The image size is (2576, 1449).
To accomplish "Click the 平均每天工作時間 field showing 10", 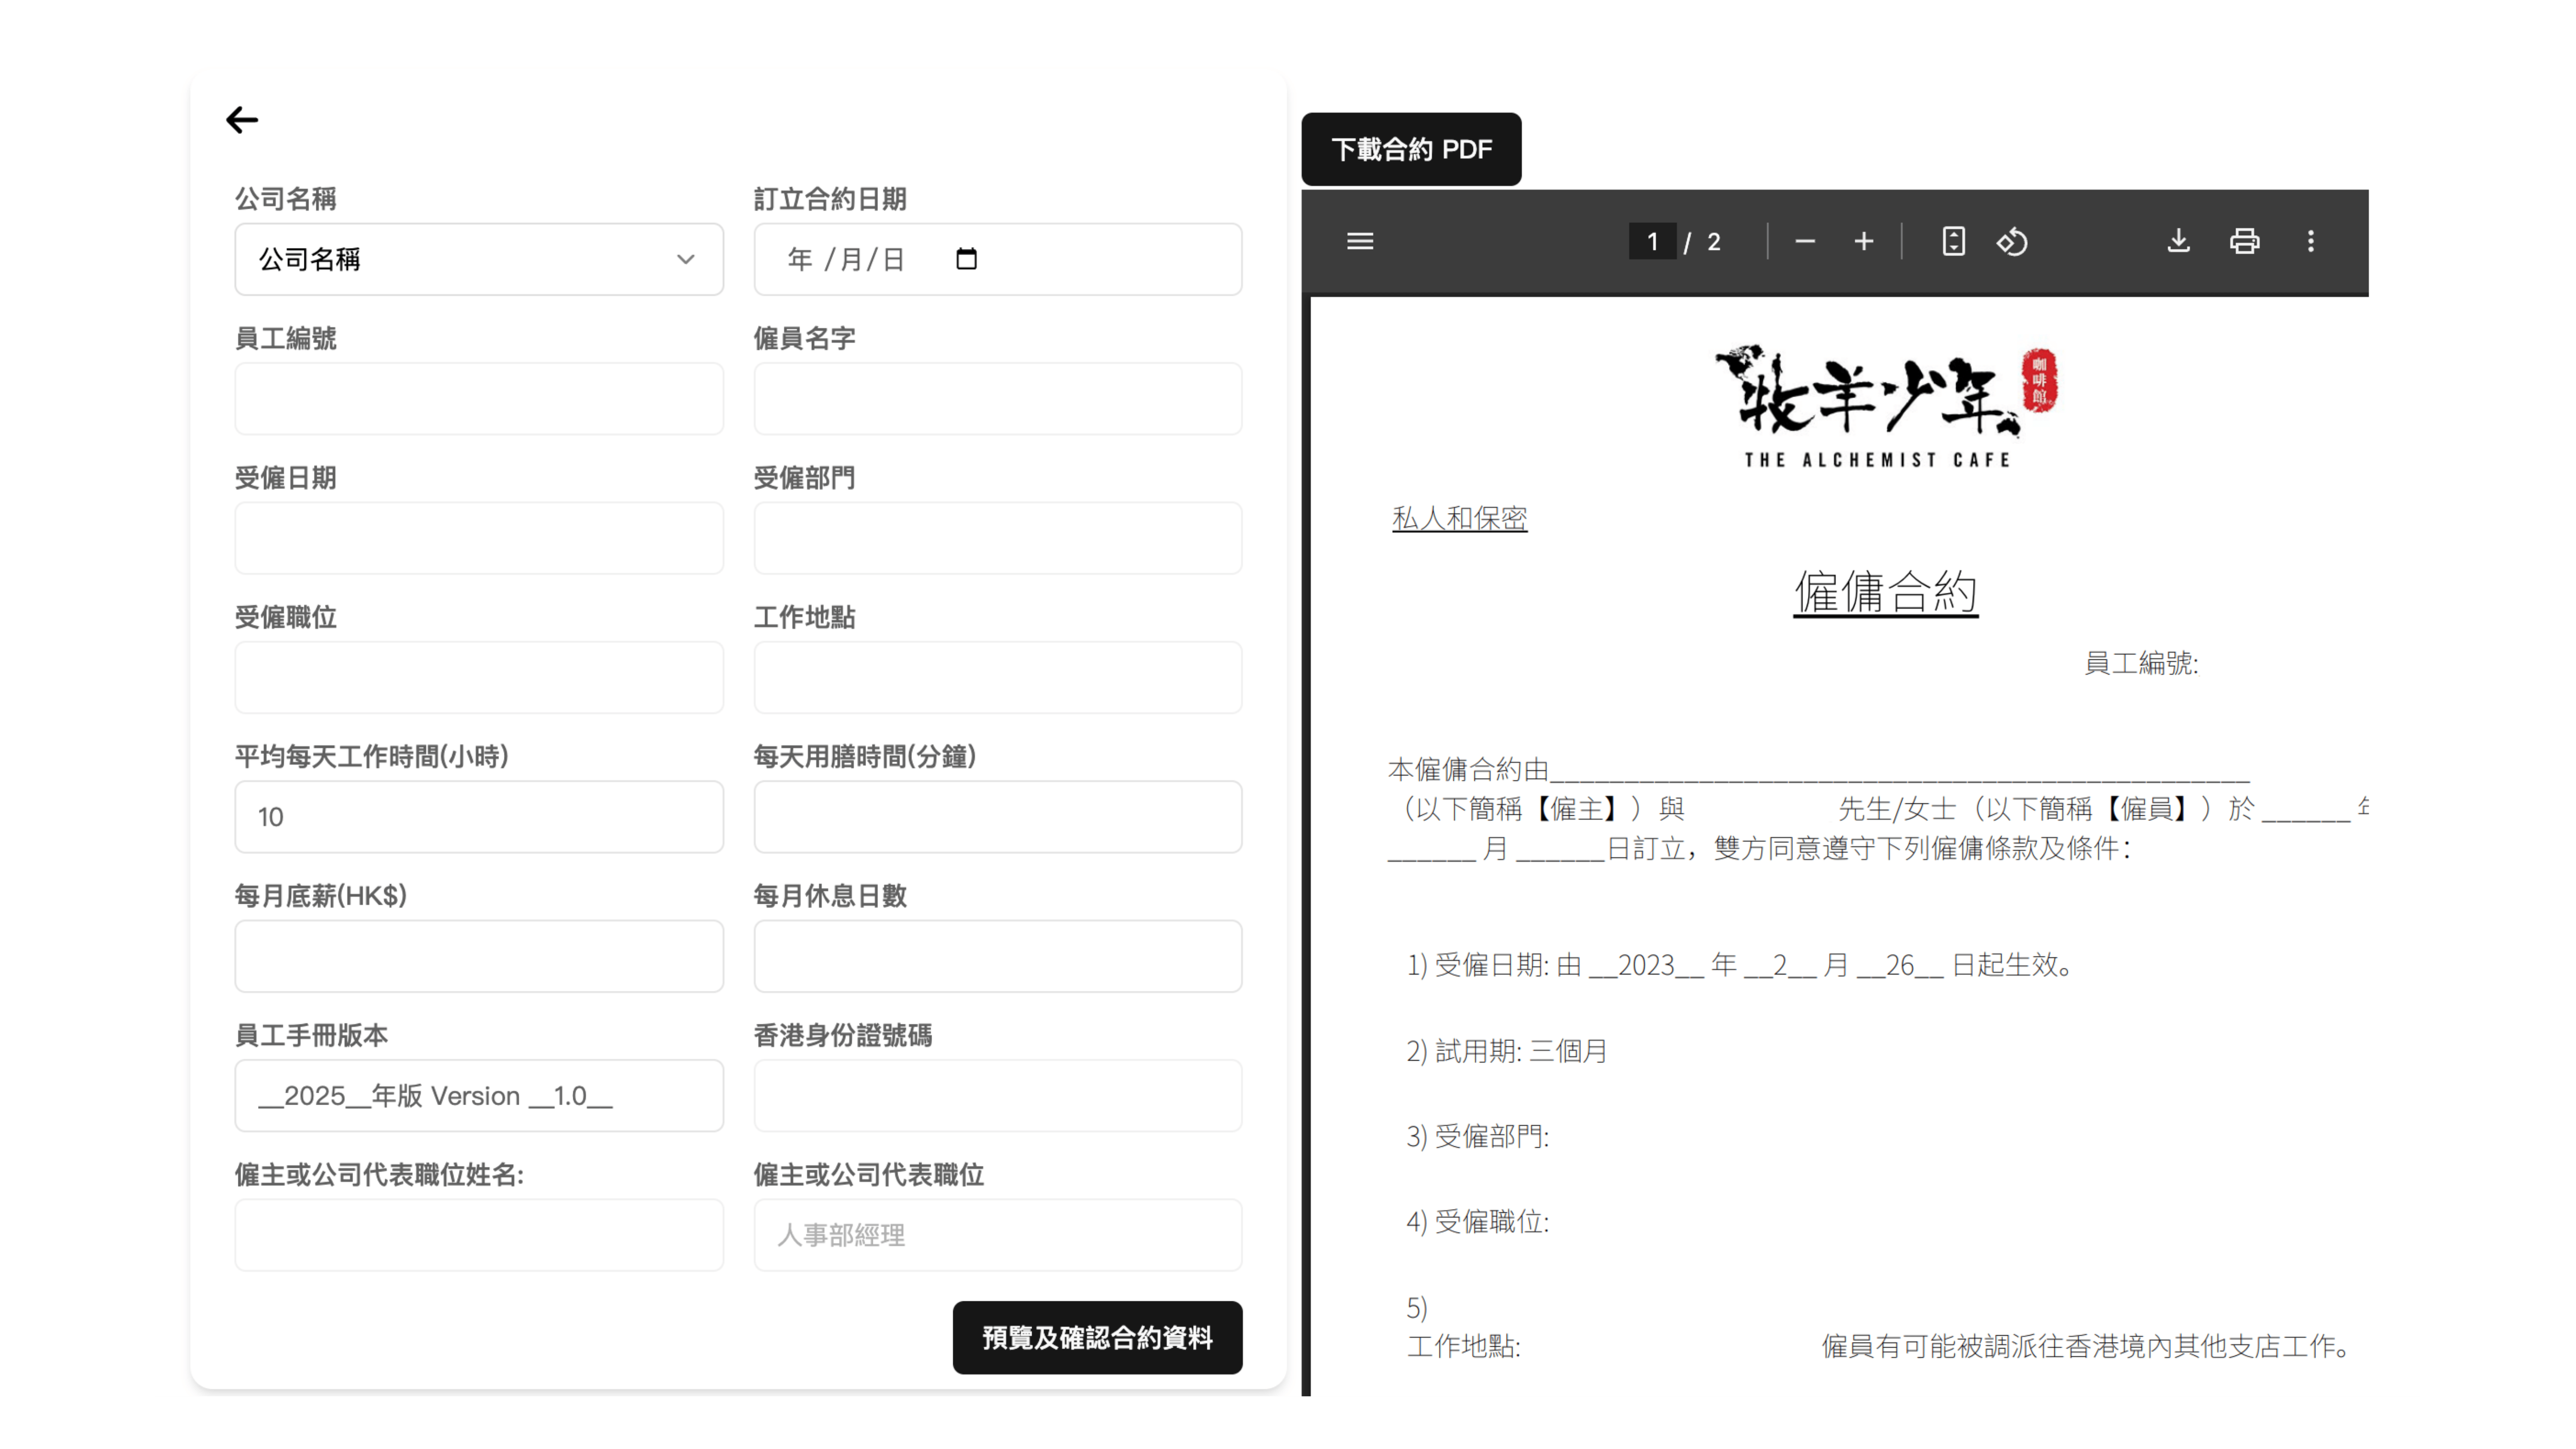I will tap(479, 816).
